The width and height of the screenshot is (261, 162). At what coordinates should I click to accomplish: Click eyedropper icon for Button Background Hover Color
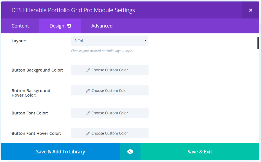[88, 91]
